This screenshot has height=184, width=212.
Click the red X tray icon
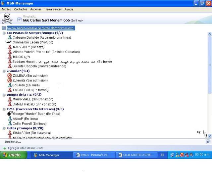pyautogui.click(x=182, y=155)
